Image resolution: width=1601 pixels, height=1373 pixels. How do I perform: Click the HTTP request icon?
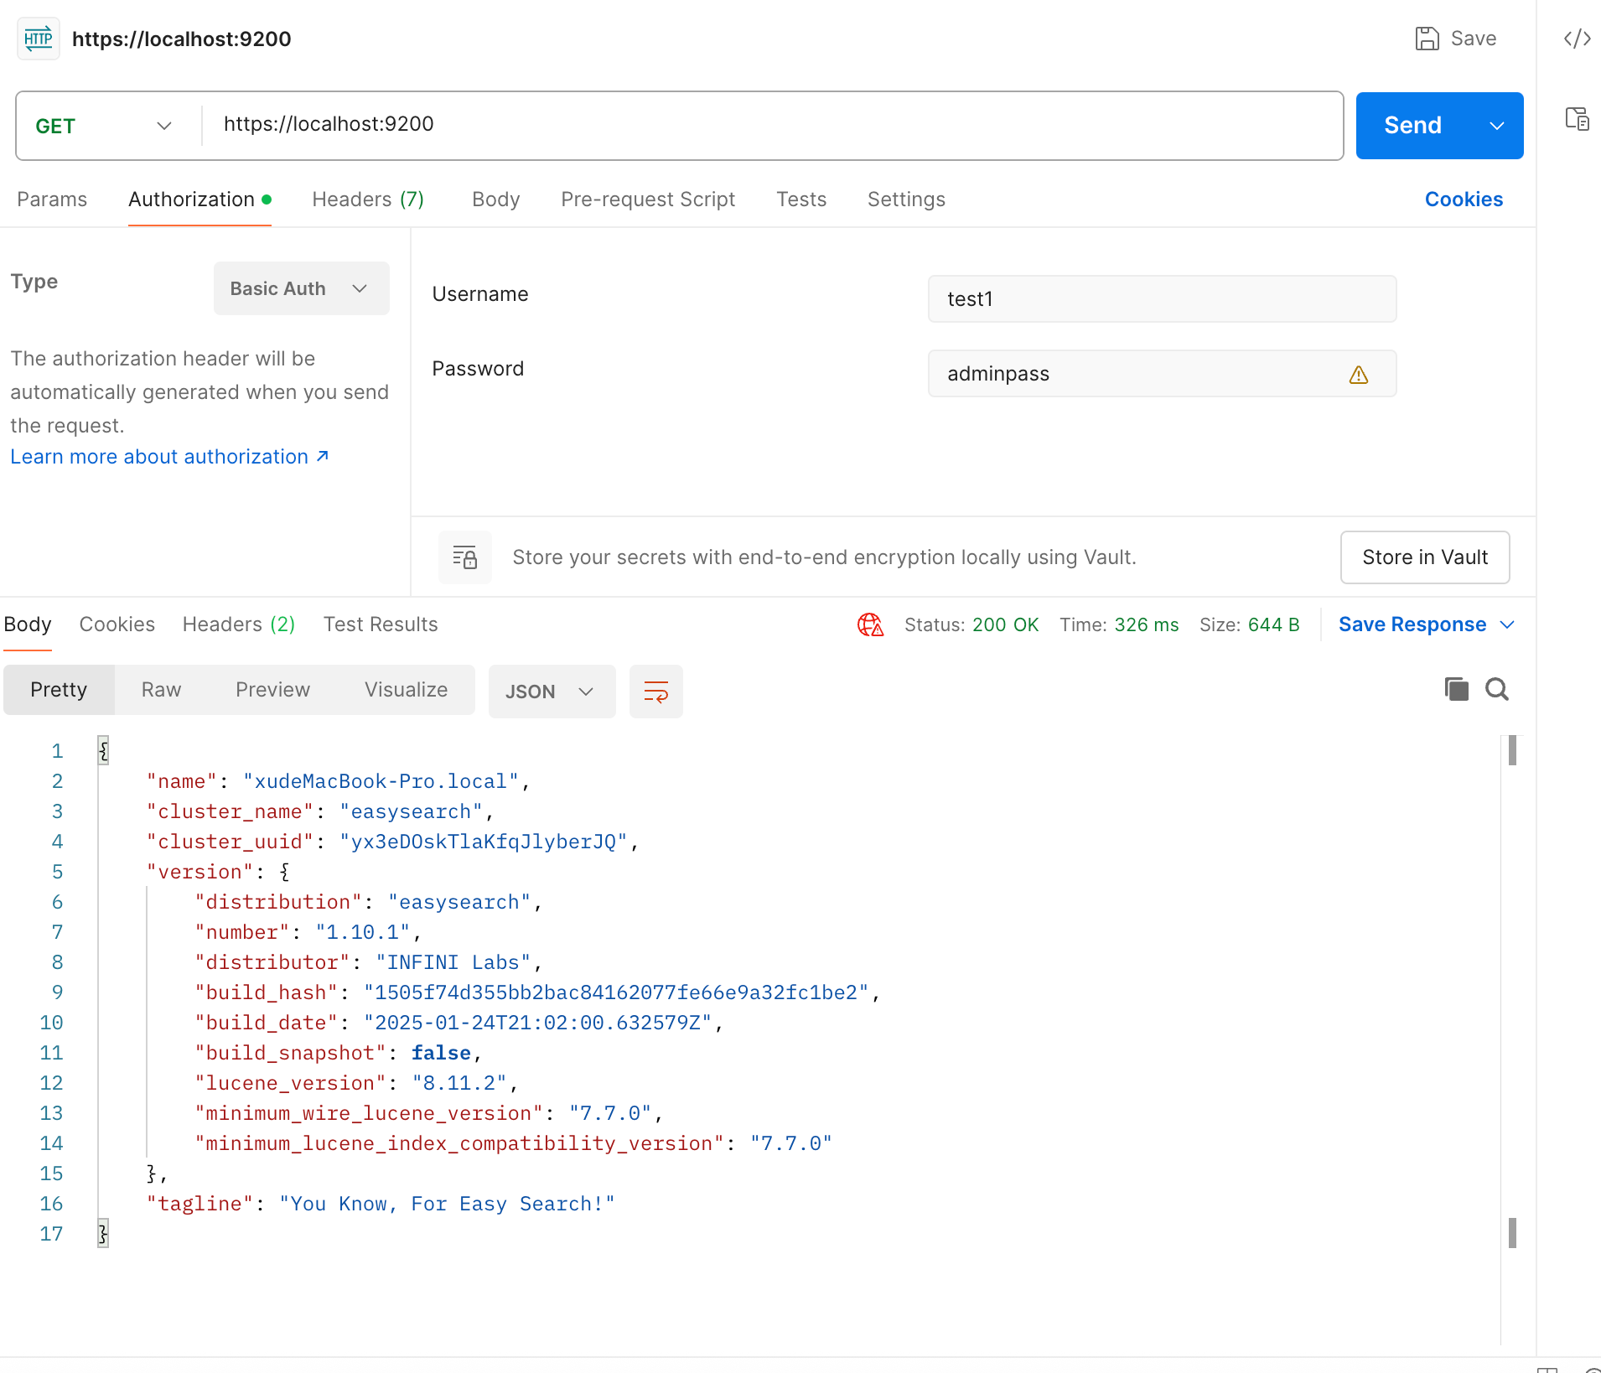39,39
